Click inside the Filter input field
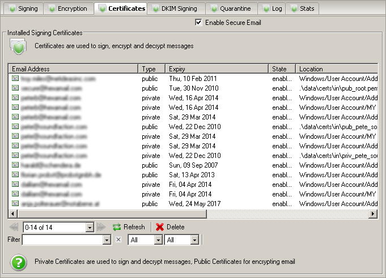This screenshot has width=386, height=278. (x=63, y=240)
